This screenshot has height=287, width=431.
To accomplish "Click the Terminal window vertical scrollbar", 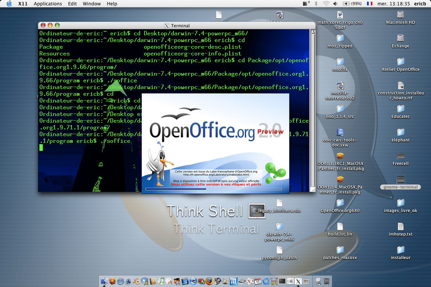I will [313, 108].
